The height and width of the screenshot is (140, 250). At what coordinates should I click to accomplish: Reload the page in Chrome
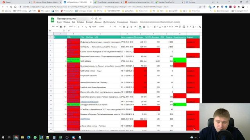coord(11,7)
